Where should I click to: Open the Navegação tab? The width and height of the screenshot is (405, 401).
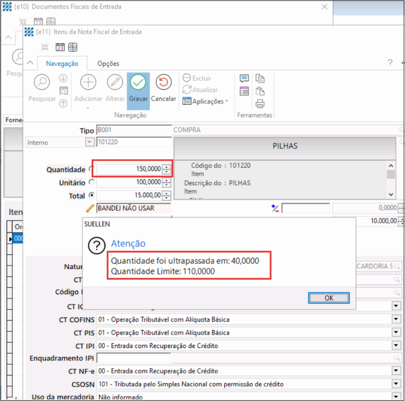[x=62, y=63]
